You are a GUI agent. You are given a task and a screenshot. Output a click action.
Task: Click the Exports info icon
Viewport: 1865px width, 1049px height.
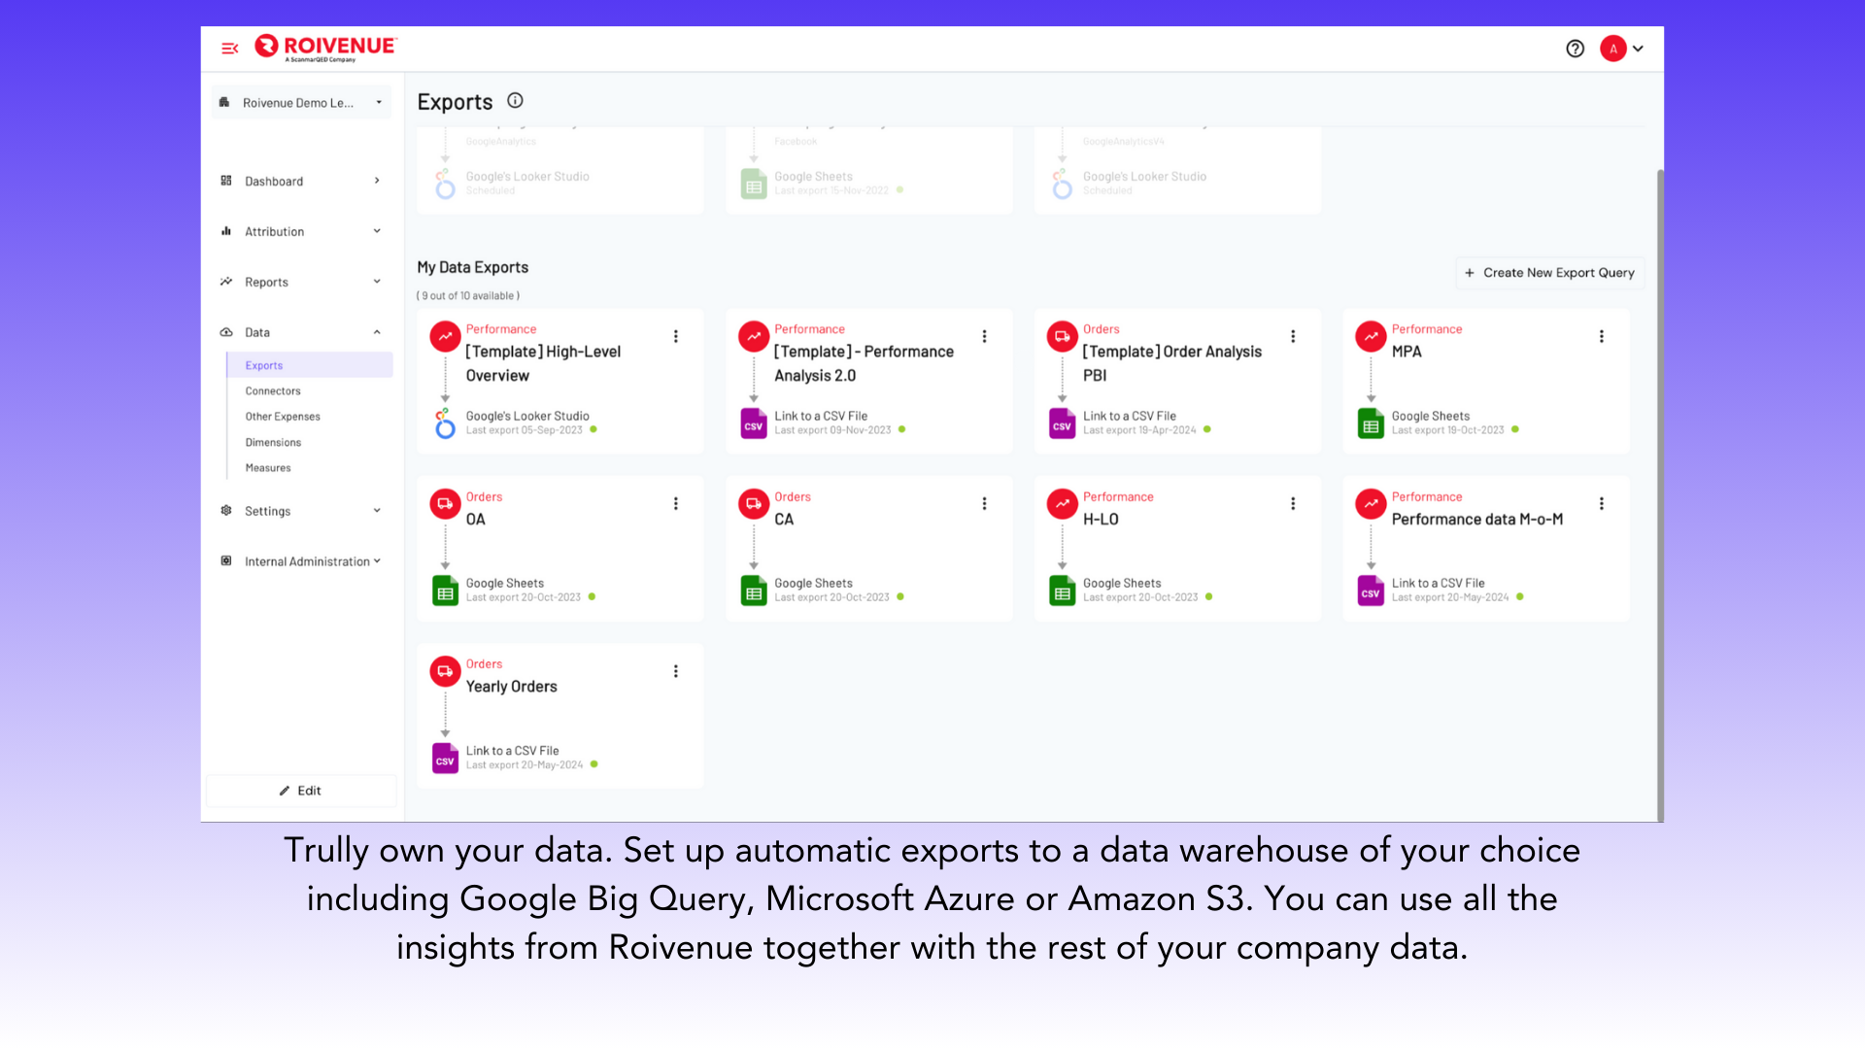click(515, 101)
